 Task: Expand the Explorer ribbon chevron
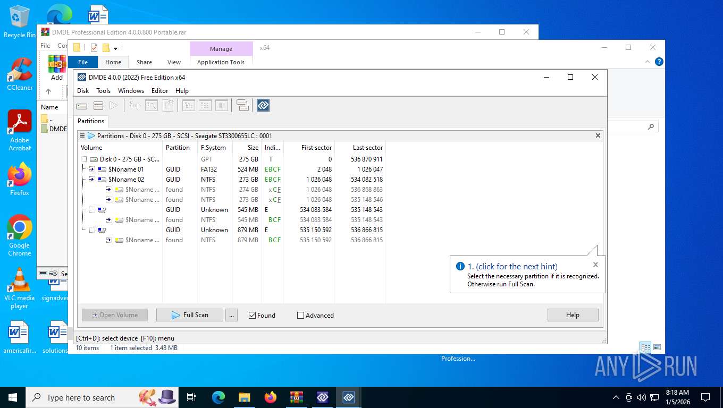[648, 62]
